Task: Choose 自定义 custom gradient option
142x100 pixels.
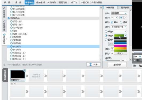Action: 120,53
